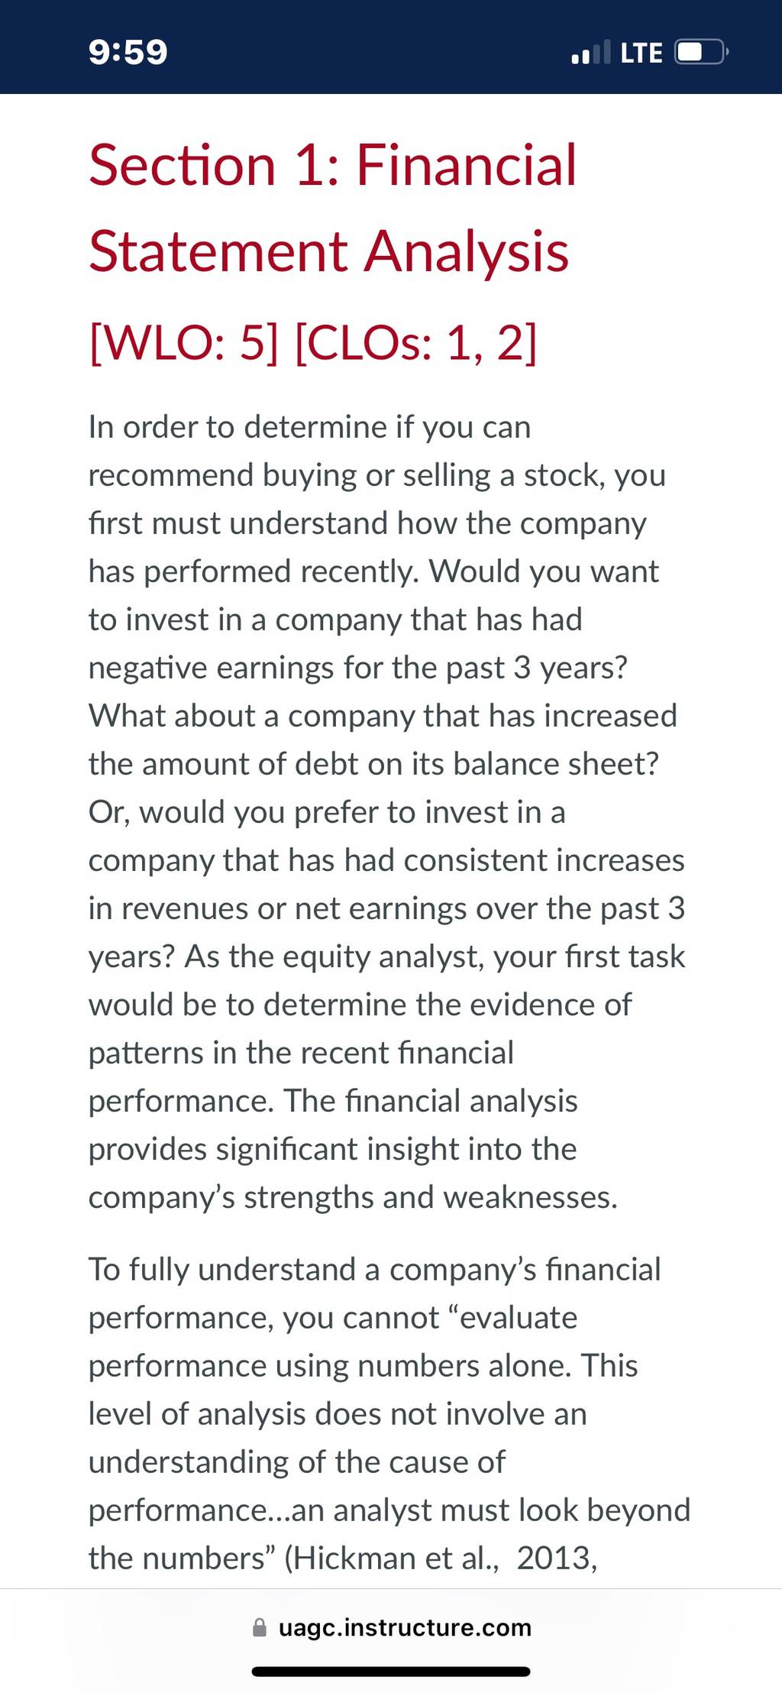The height and width of the screenshot is (1693, 782).
Task: Tap the phrase 'negative earnings for the past 3 years?'
Action: tap(357, 668)
